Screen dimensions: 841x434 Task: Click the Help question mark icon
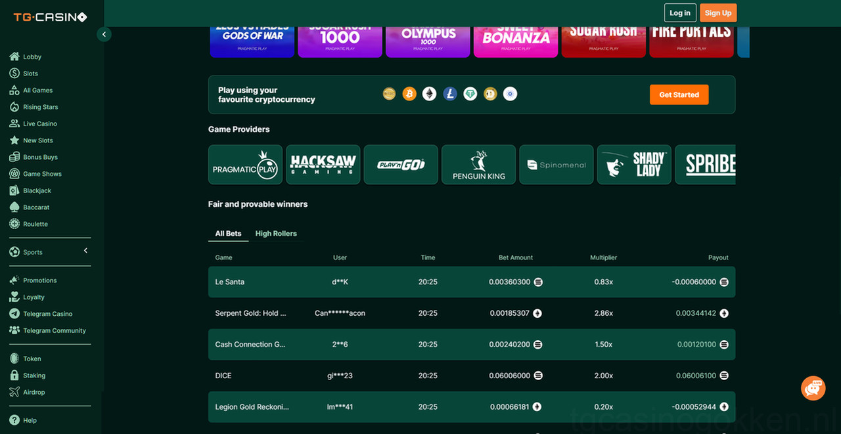coord(14,420)
